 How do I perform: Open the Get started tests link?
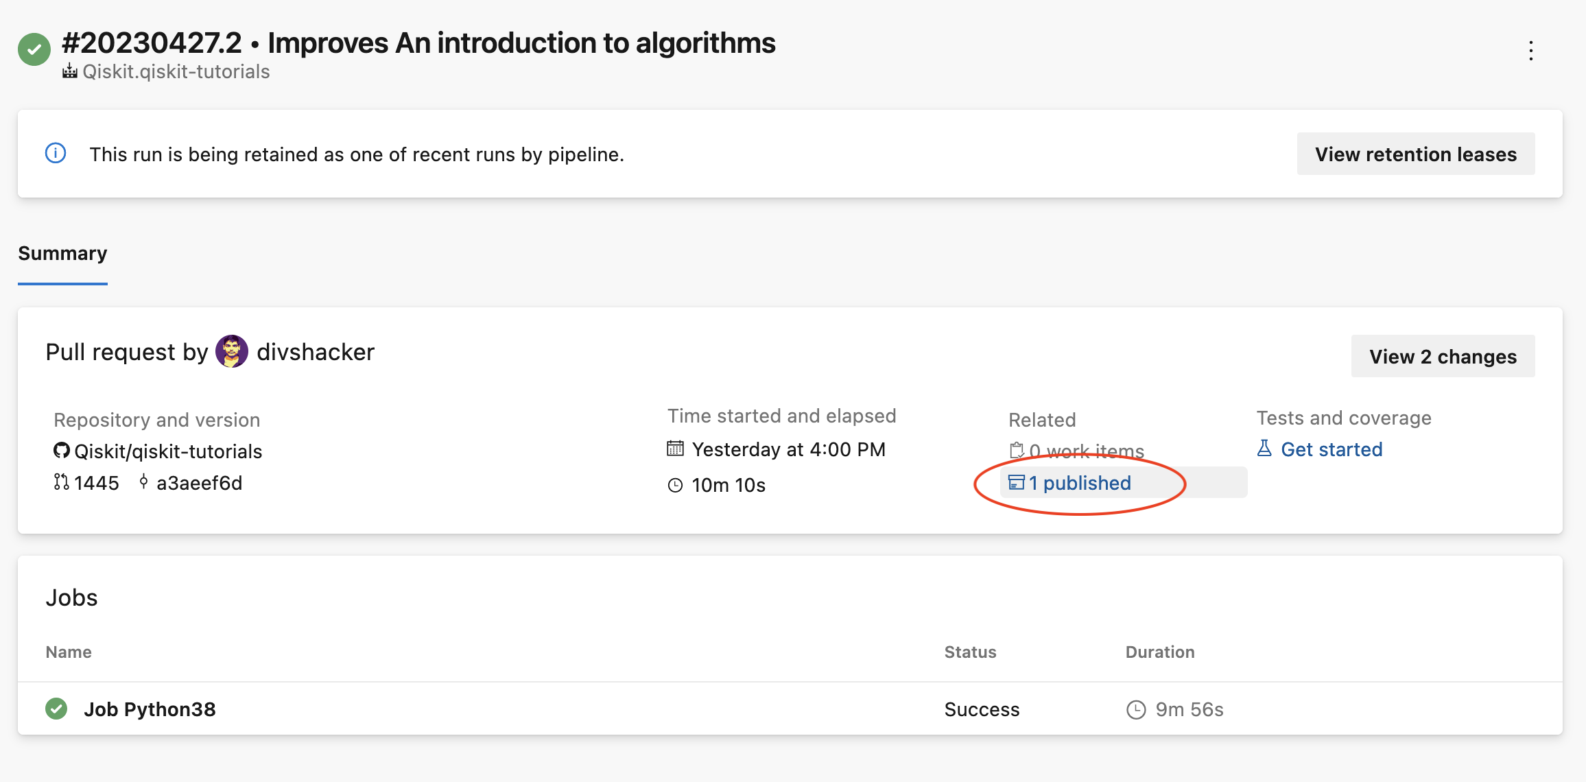(x=1331, y=449)
